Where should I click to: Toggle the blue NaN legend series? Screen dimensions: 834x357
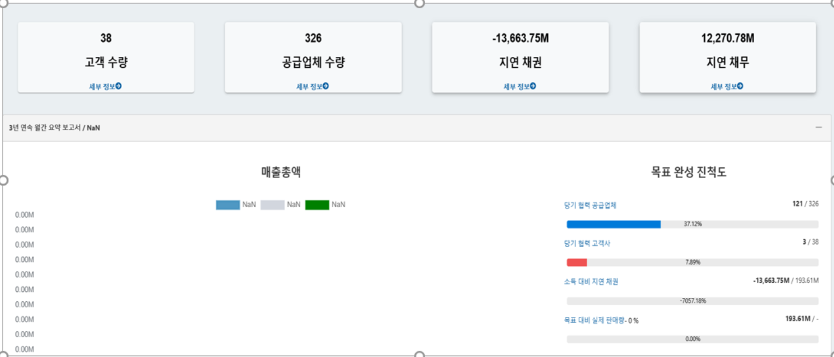228,205
